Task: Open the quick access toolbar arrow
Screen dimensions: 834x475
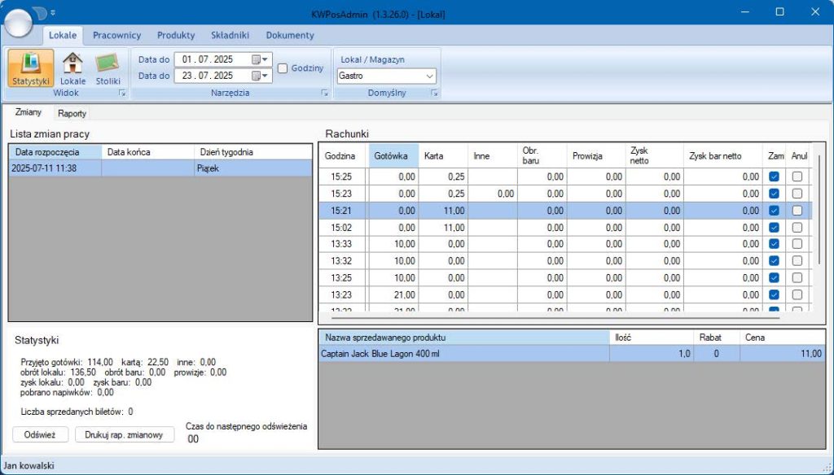Action: [53, 13]
